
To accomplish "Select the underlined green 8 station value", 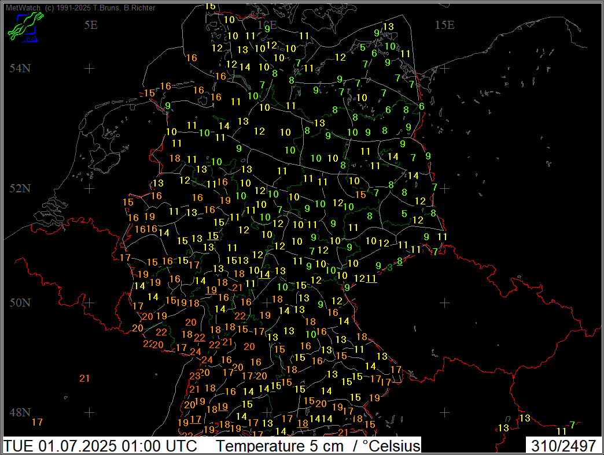I will point(400,262).
